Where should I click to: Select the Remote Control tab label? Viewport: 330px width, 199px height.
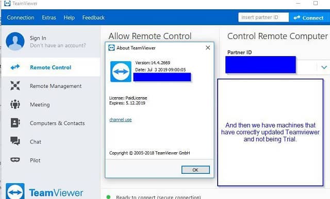point(51,67)
